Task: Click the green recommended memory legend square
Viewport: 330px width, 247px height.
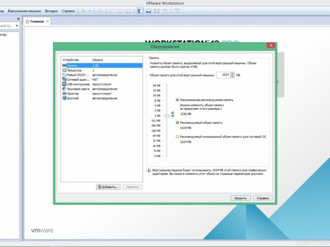Action: coord(177,123)
